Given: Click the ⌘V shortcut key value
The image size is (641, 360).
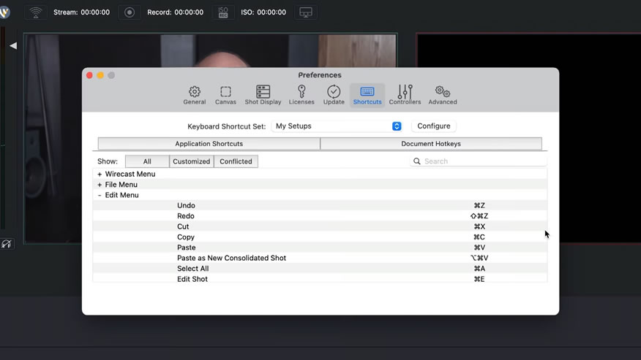Looking at the screenshot, I should tap(479, 248).
